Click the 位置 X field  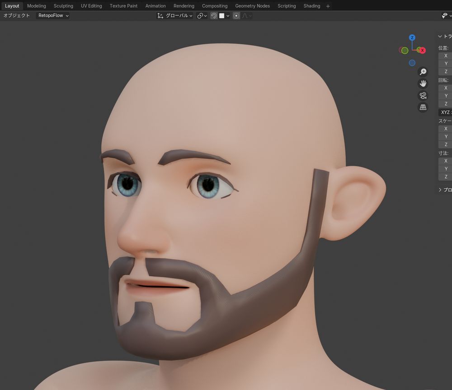[445, 56]
